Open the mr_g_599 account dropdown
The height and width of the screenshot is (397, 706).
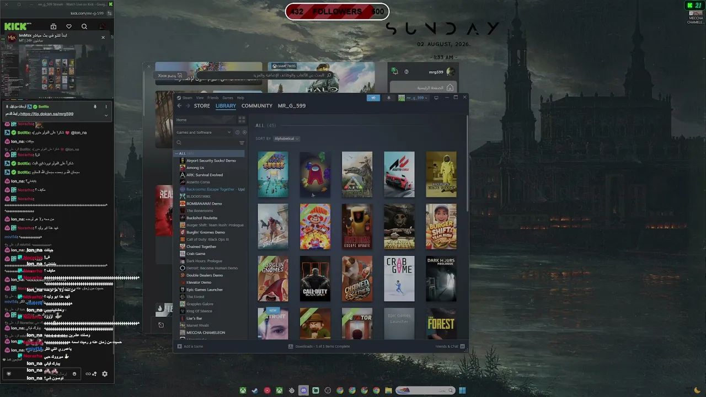tap(413, 98)
